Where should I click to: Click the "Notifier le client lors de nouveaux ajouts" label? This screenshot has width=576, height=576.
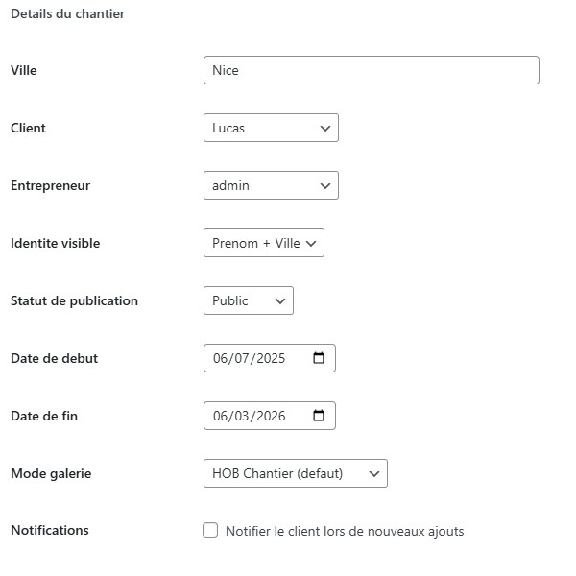click(344, 531)
